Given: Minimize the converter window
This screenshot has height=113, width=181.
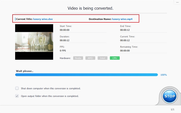Looking at the screenshot, I should [177, 2].
